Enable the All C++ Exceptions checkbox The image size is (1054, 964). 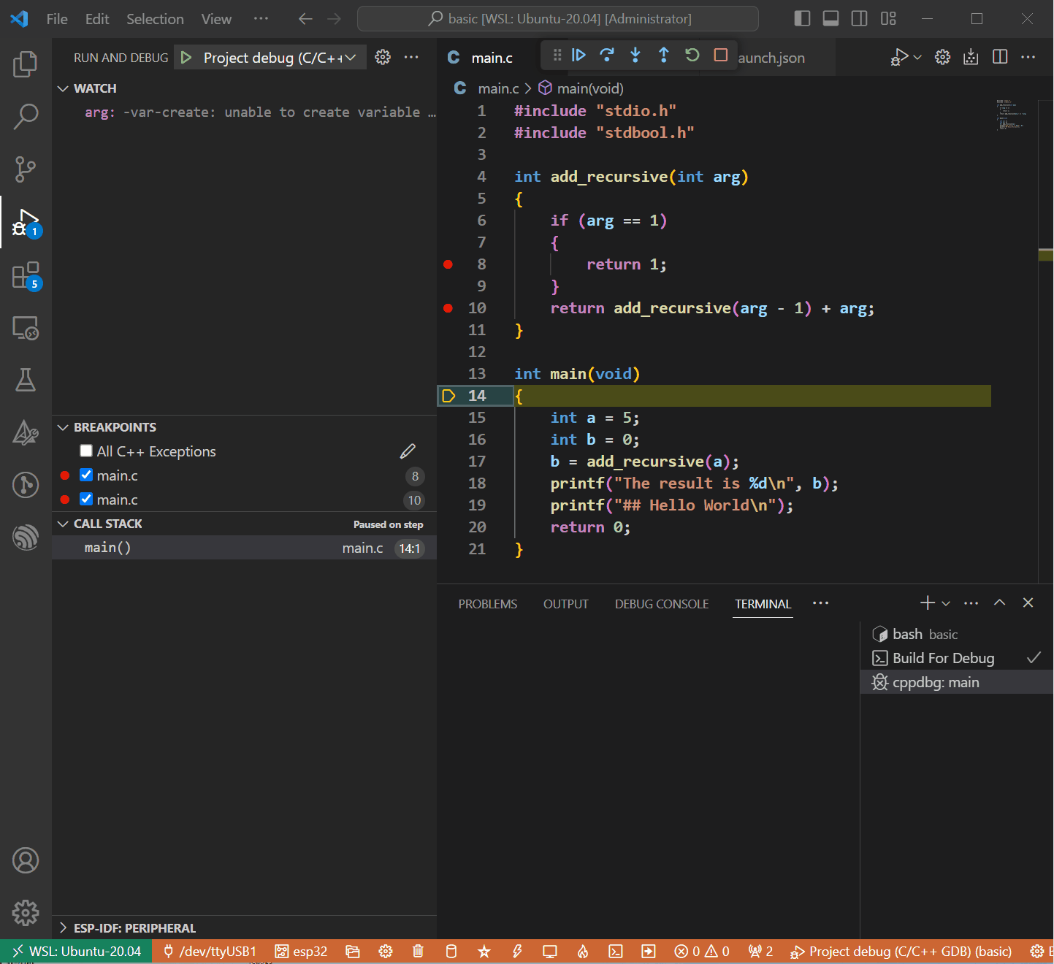[86, 451]
